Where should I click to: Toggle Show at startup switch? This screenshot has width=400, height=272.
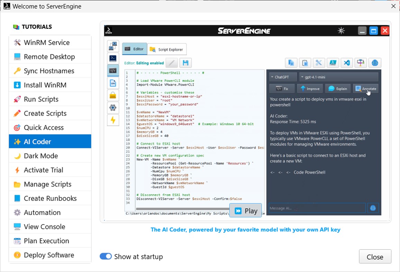tap(106, 256)
